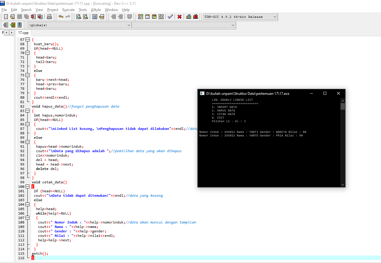The height and width of the screenshot is (263, 381).
Task: Click the Save All toolbar icon
Action: pos(26,17)
